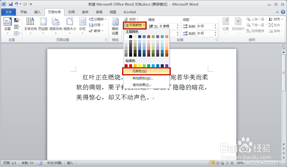Click the Page Color (页面颜色) button

(135, 25)
